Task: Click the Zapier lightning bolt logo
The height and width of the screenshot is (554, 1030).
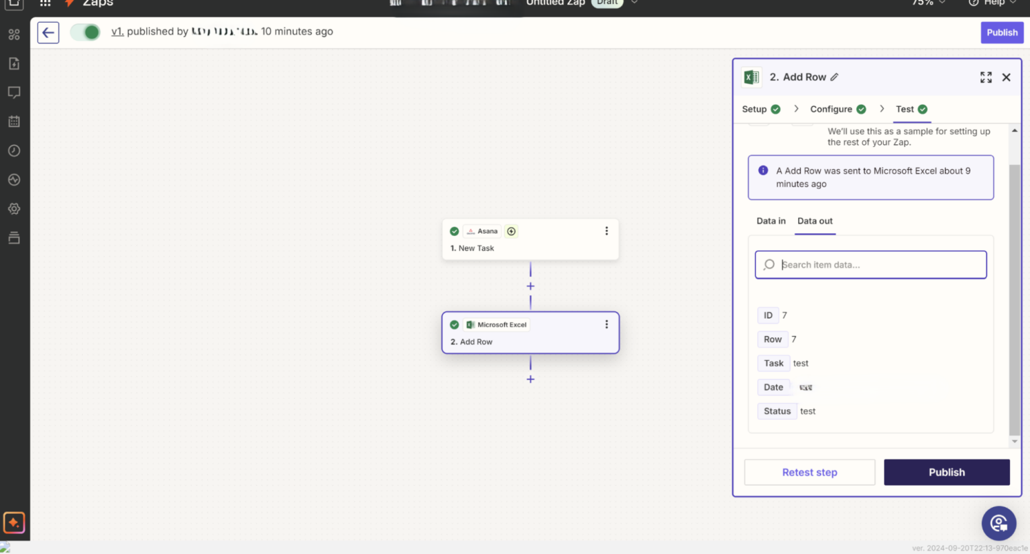Action: click(x=68, y=3)
